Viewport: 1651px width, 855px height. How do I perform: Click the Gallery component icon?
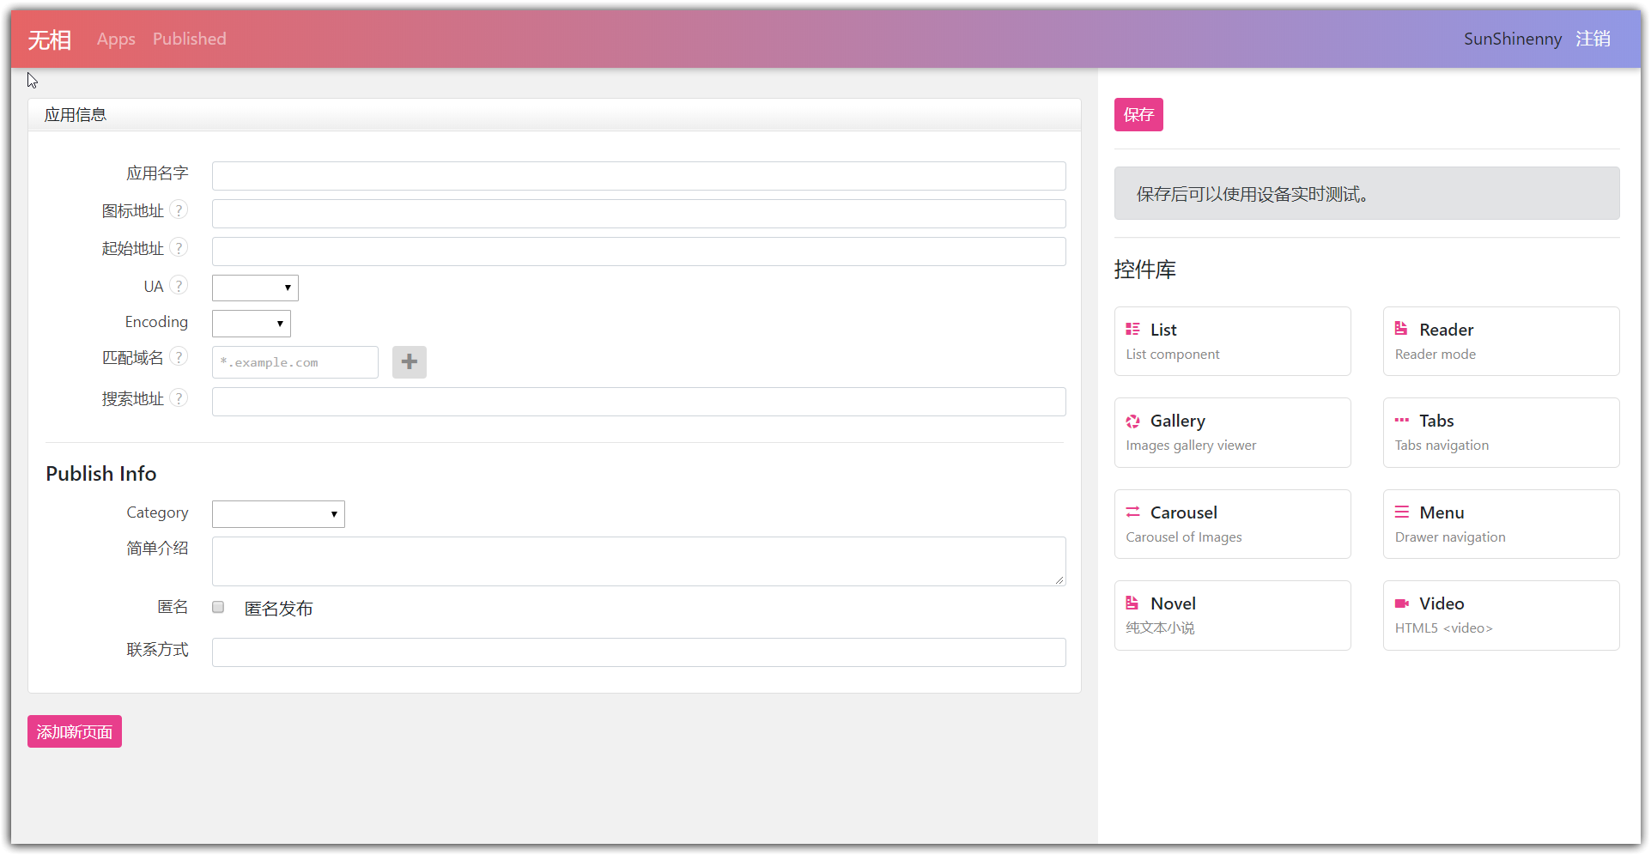click(1132, 421)
